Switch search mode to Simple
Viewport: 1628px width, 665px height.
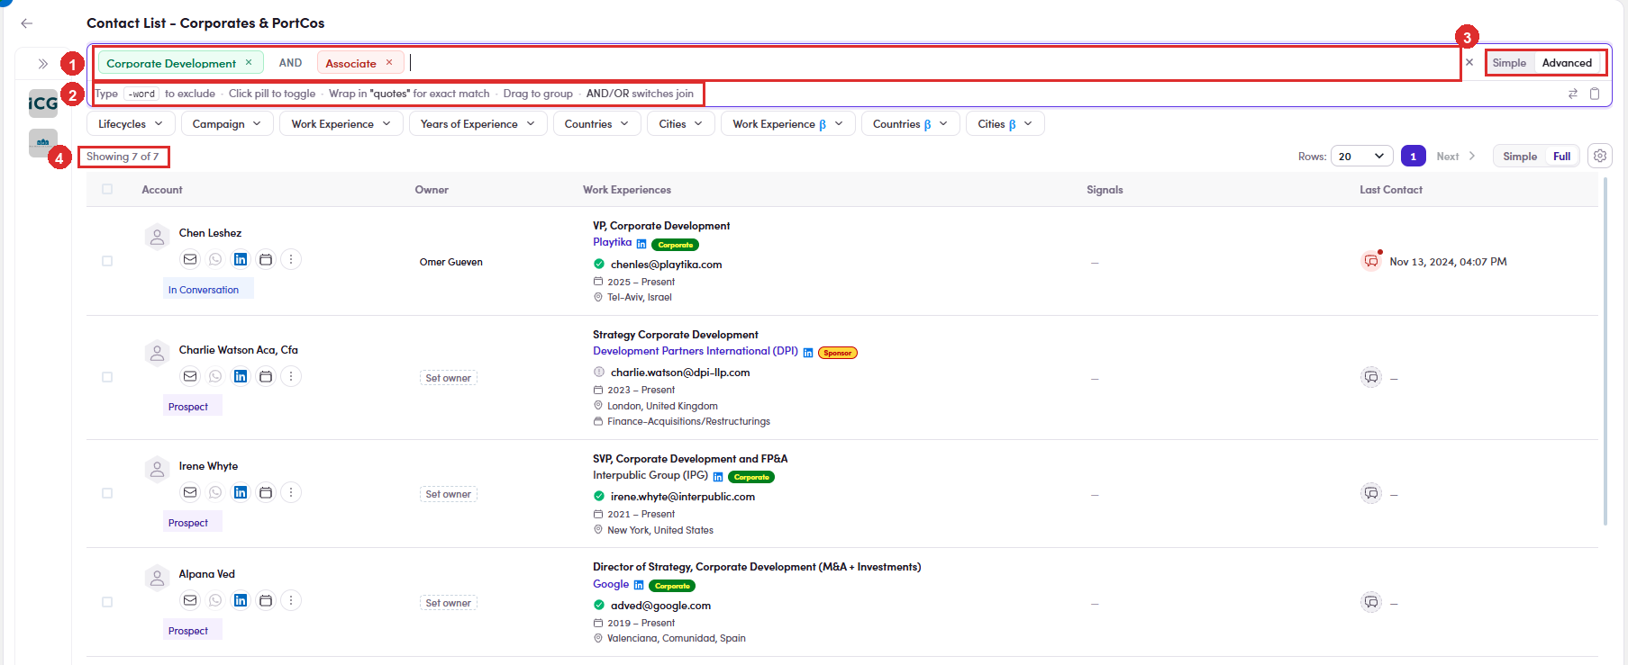pos(1509,63)
